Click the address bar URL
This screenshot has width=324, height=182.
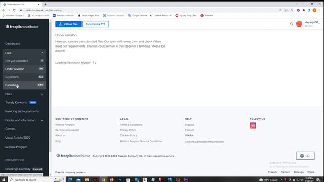pos(43,10)
